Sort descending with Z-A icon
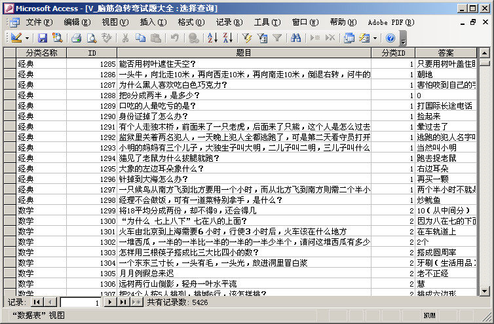Screen dimensions: 494x324 (227, 38)
